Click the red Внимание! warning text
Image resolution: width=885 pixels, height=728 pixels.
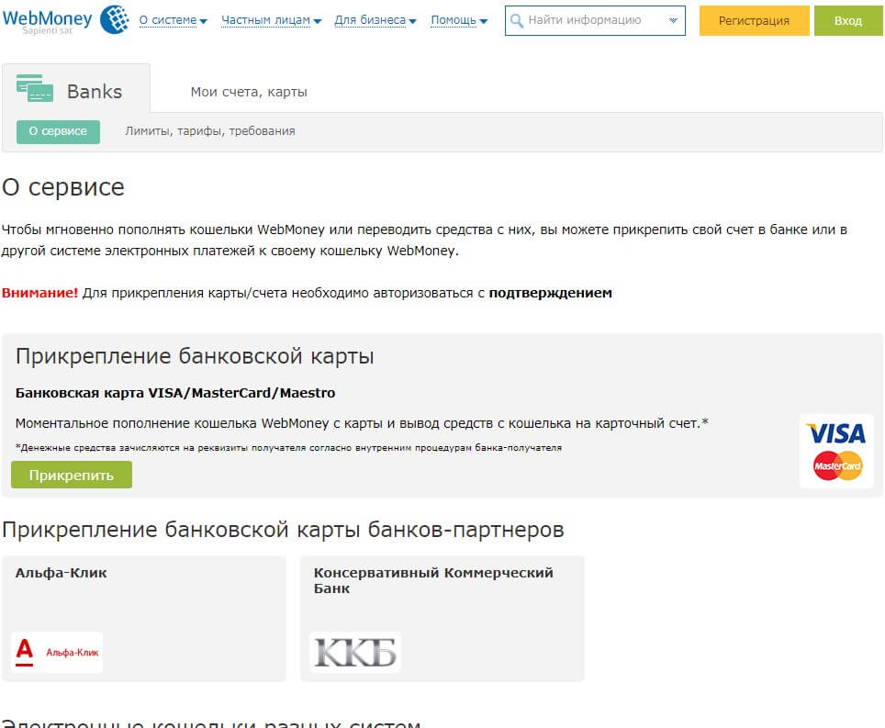(39, 293)
